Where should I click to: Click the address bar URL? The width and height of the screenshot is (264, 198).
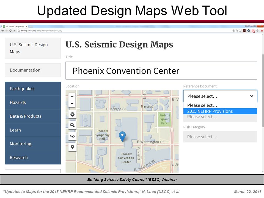(x=41, y=31)
